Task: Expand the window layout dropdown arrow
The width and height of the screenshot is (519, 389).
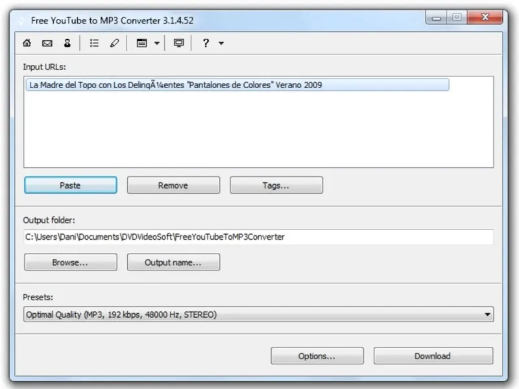Action: (157, 43)
